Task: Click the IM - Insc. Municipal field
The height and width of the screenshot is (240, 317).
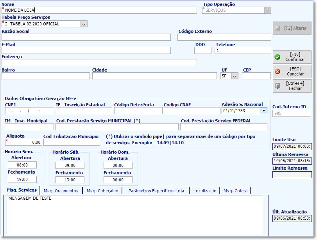Action: 29,127
